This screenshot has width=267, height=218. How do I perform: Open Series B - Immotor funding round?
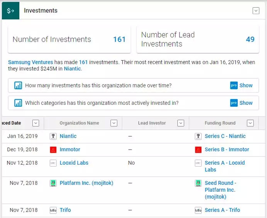tap(227, 150)
